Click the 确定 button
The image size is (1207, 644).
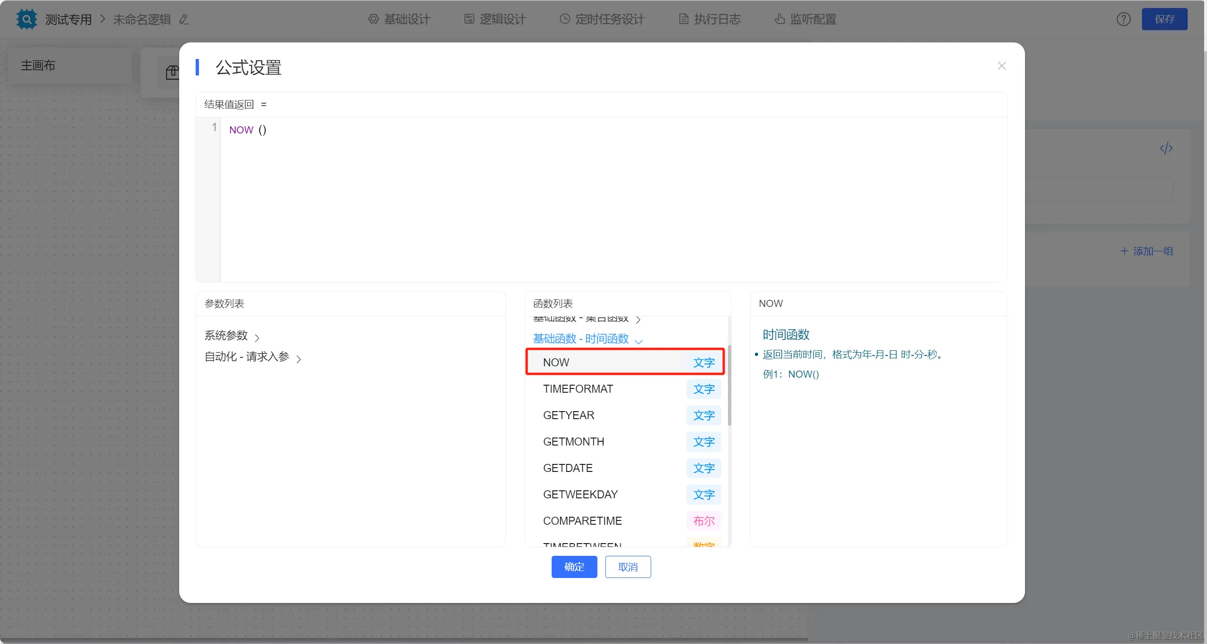pyautogui.click(x=574, y=567)
